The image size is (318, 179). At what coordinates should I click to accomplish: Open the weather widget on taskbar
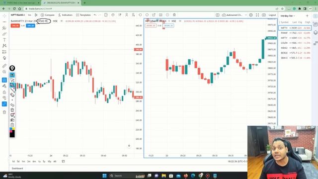click(x=12, y=176)
